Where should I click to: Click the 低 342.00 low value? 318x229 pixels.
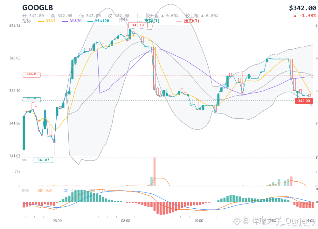click(x=90, y=16)
